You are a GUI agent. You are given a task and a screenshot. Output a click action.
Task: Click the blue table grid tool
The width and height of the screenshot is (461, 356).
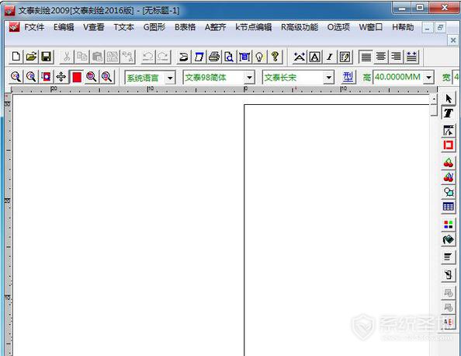click(448, 207)
